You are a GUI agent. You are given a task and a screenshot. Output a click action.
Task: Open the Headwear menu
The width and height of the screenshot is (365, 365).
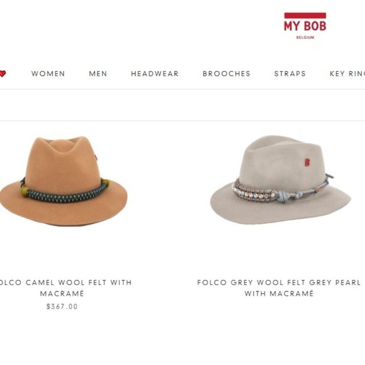pyautogui.click(x=155, y=74)
